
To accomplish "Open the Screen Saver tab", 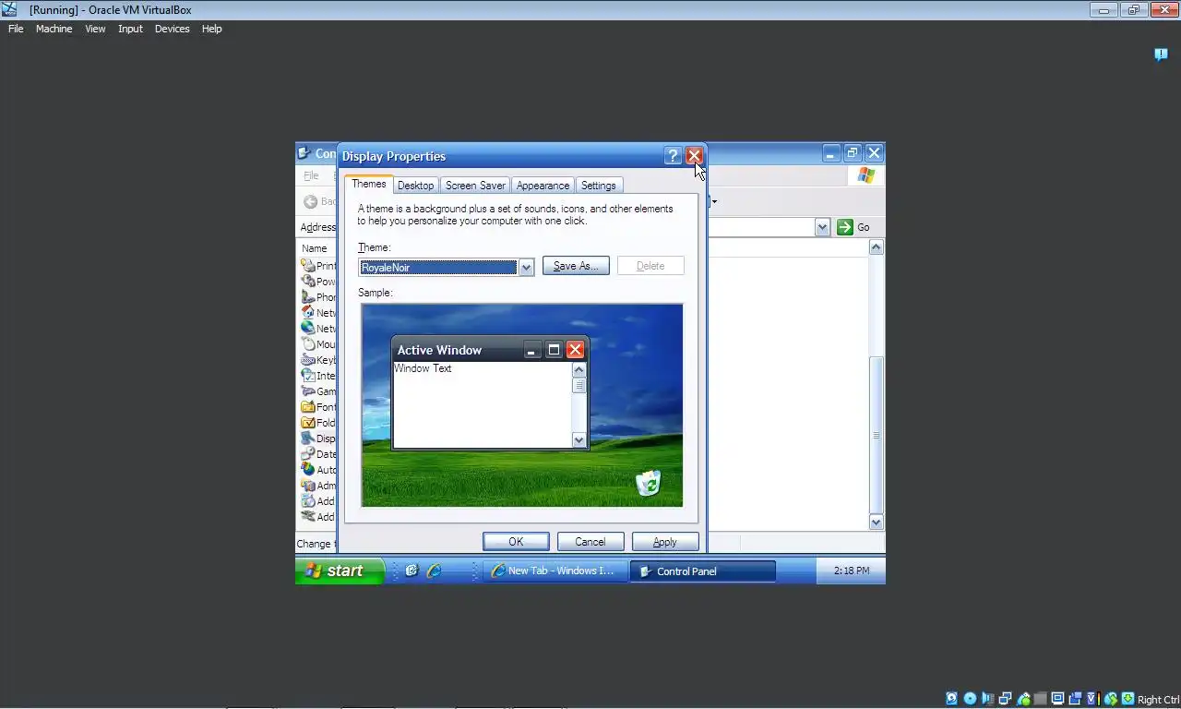I will [475, 186].
